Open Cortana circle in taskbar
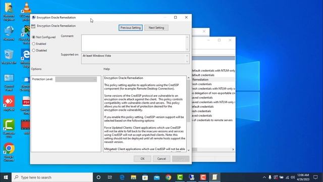This screenshot has height=182, width=323. [98, 177]
